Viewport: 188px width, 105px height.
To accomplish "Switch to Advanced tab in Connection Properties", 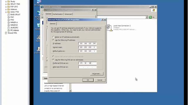I will 68,14.
